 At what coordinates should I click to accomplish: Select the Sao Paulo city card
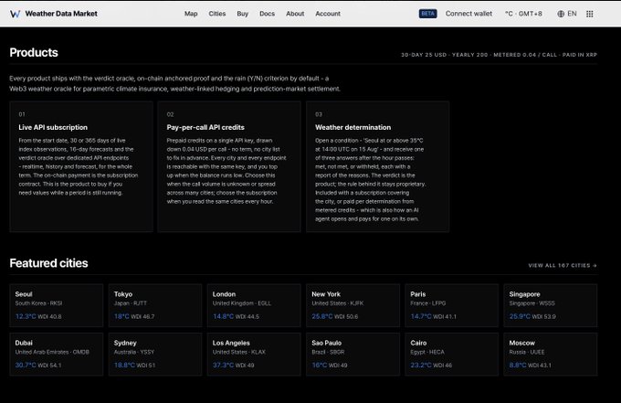[353, 354]
